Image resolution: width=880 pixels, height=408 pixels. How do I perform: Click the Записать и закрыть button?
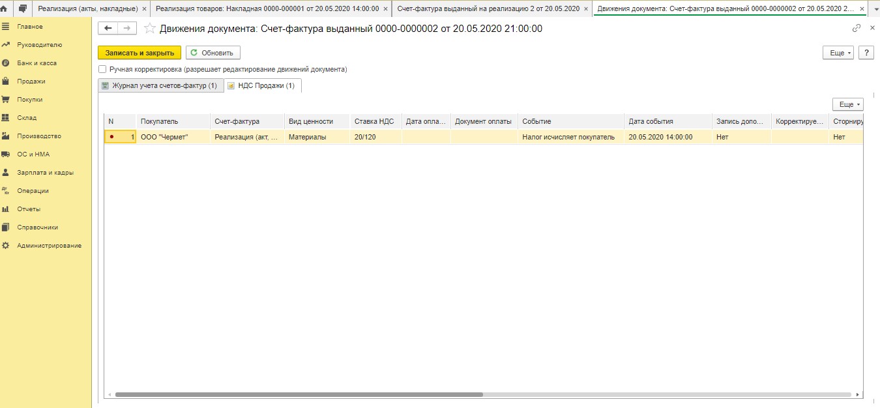point(139,53)
